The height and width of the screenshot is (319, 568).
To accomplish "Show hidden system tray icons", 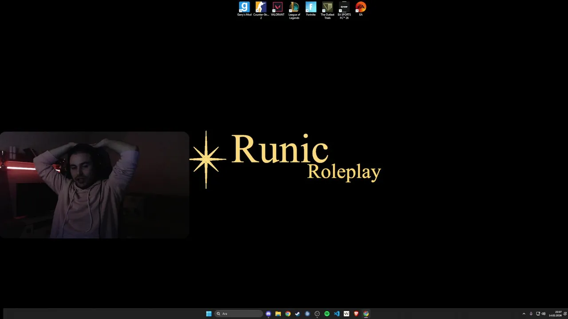I will click(x=524, y=314).
